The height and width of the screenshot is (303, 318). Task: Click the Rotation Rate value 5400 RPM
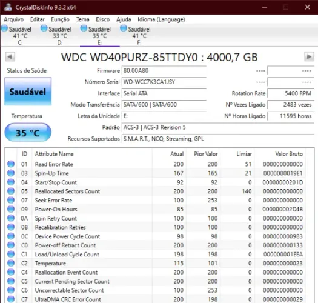291,93
